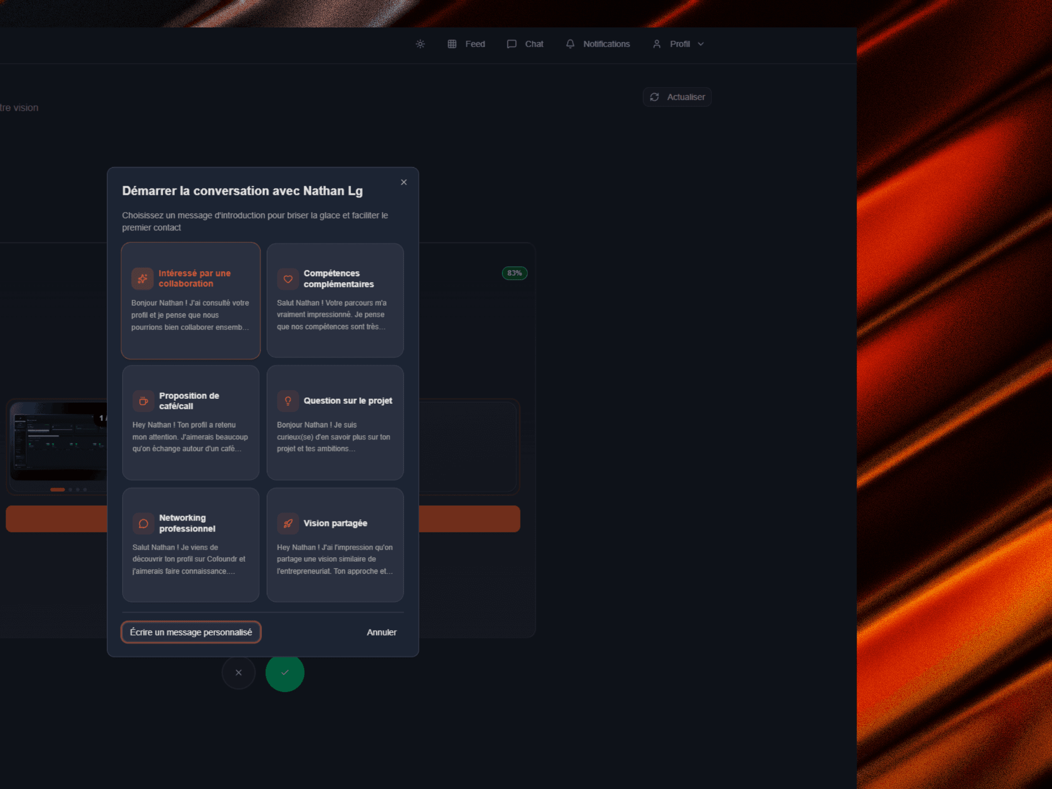Select the Feed grid icon in the navbar
Image resolution: width=1052 pixels, height=789 pixels.
(x=453, y=44)
